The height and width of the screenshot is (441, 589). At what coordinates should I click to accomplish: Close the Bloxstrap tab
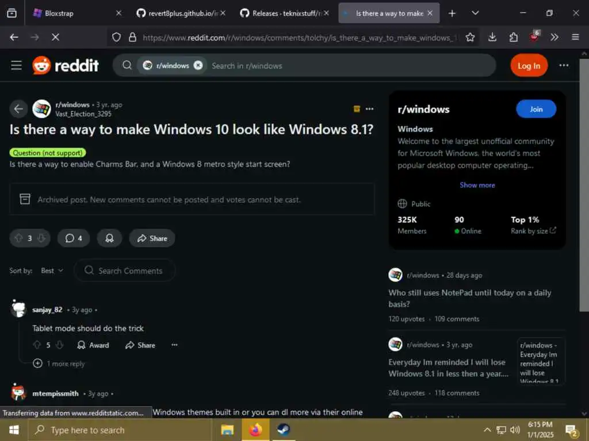click(x=118, y=13)
